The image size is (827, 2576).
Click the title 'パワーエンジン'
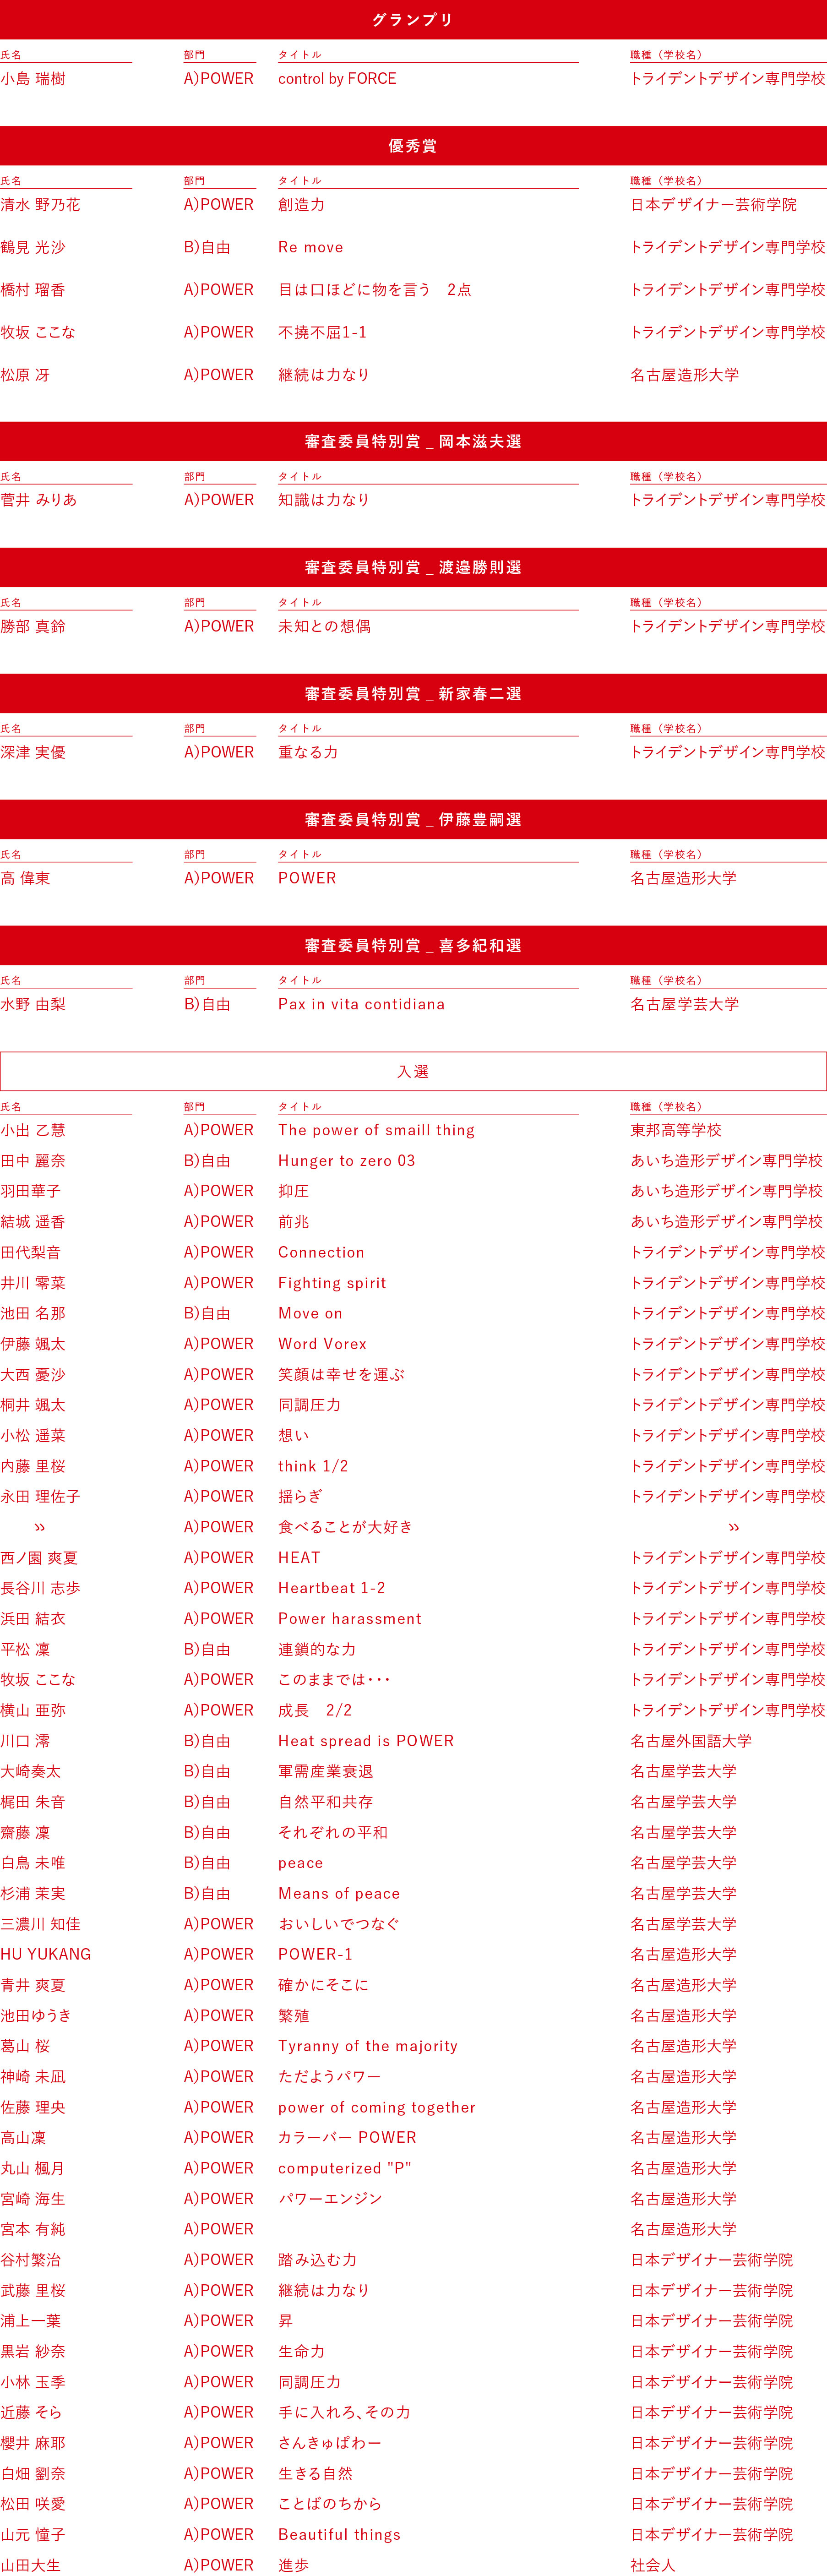(330, 2199)
